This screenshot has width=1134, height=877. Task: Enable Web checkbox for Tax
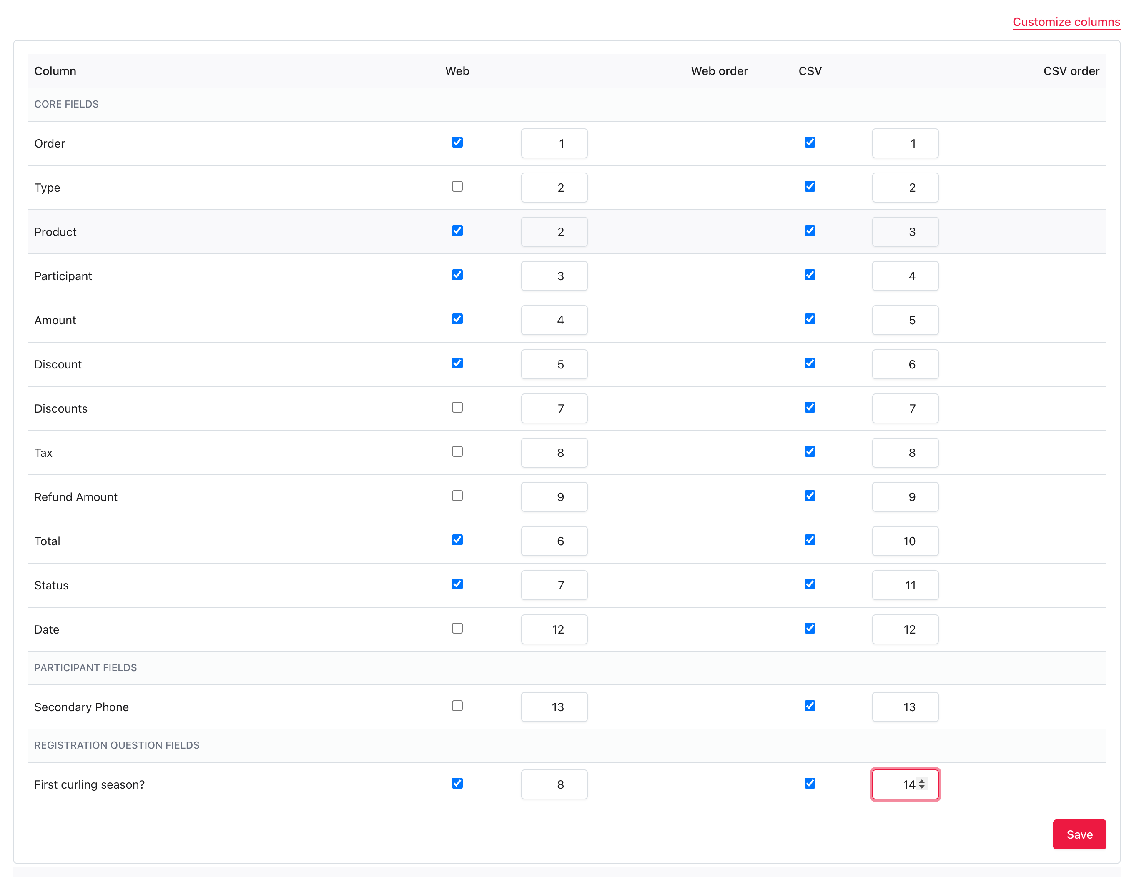[x=457, y=451]
